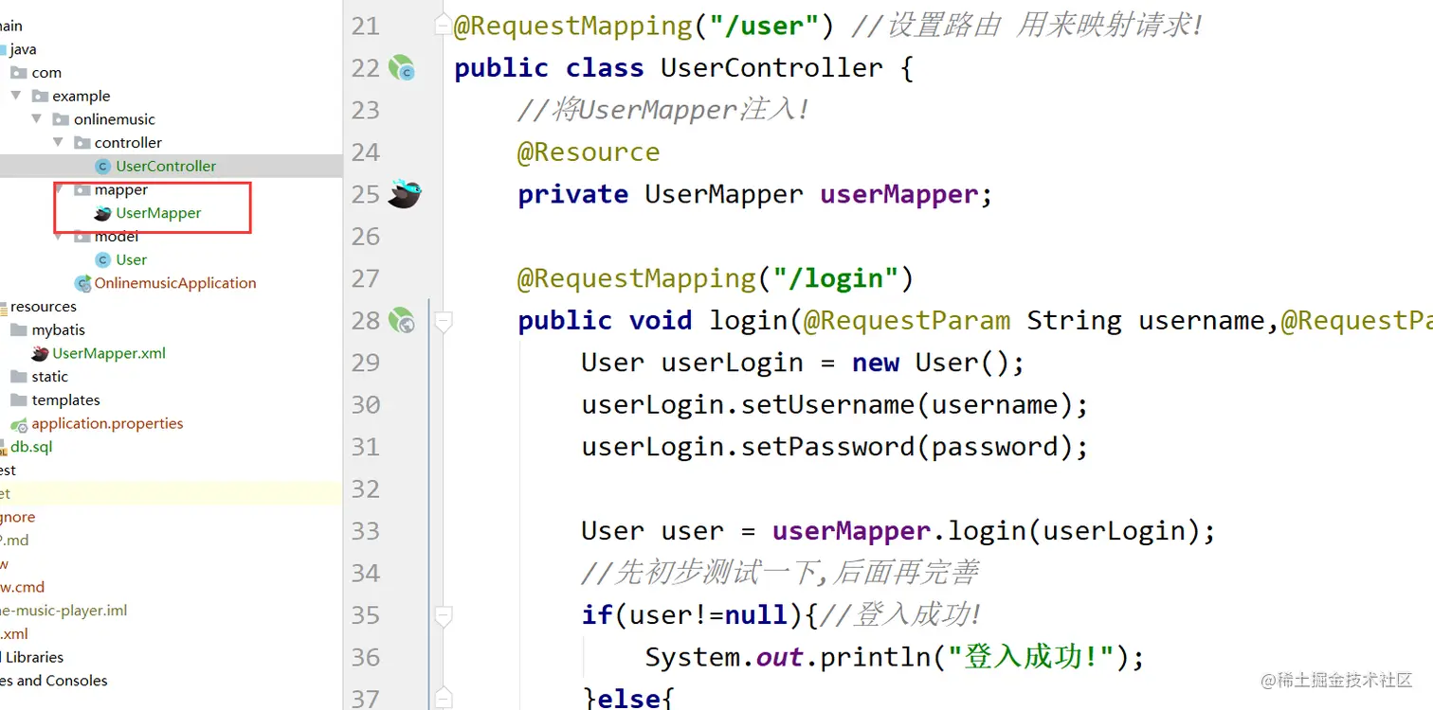
Task: Click the mybatis folder icon
Action: [19, 330]
